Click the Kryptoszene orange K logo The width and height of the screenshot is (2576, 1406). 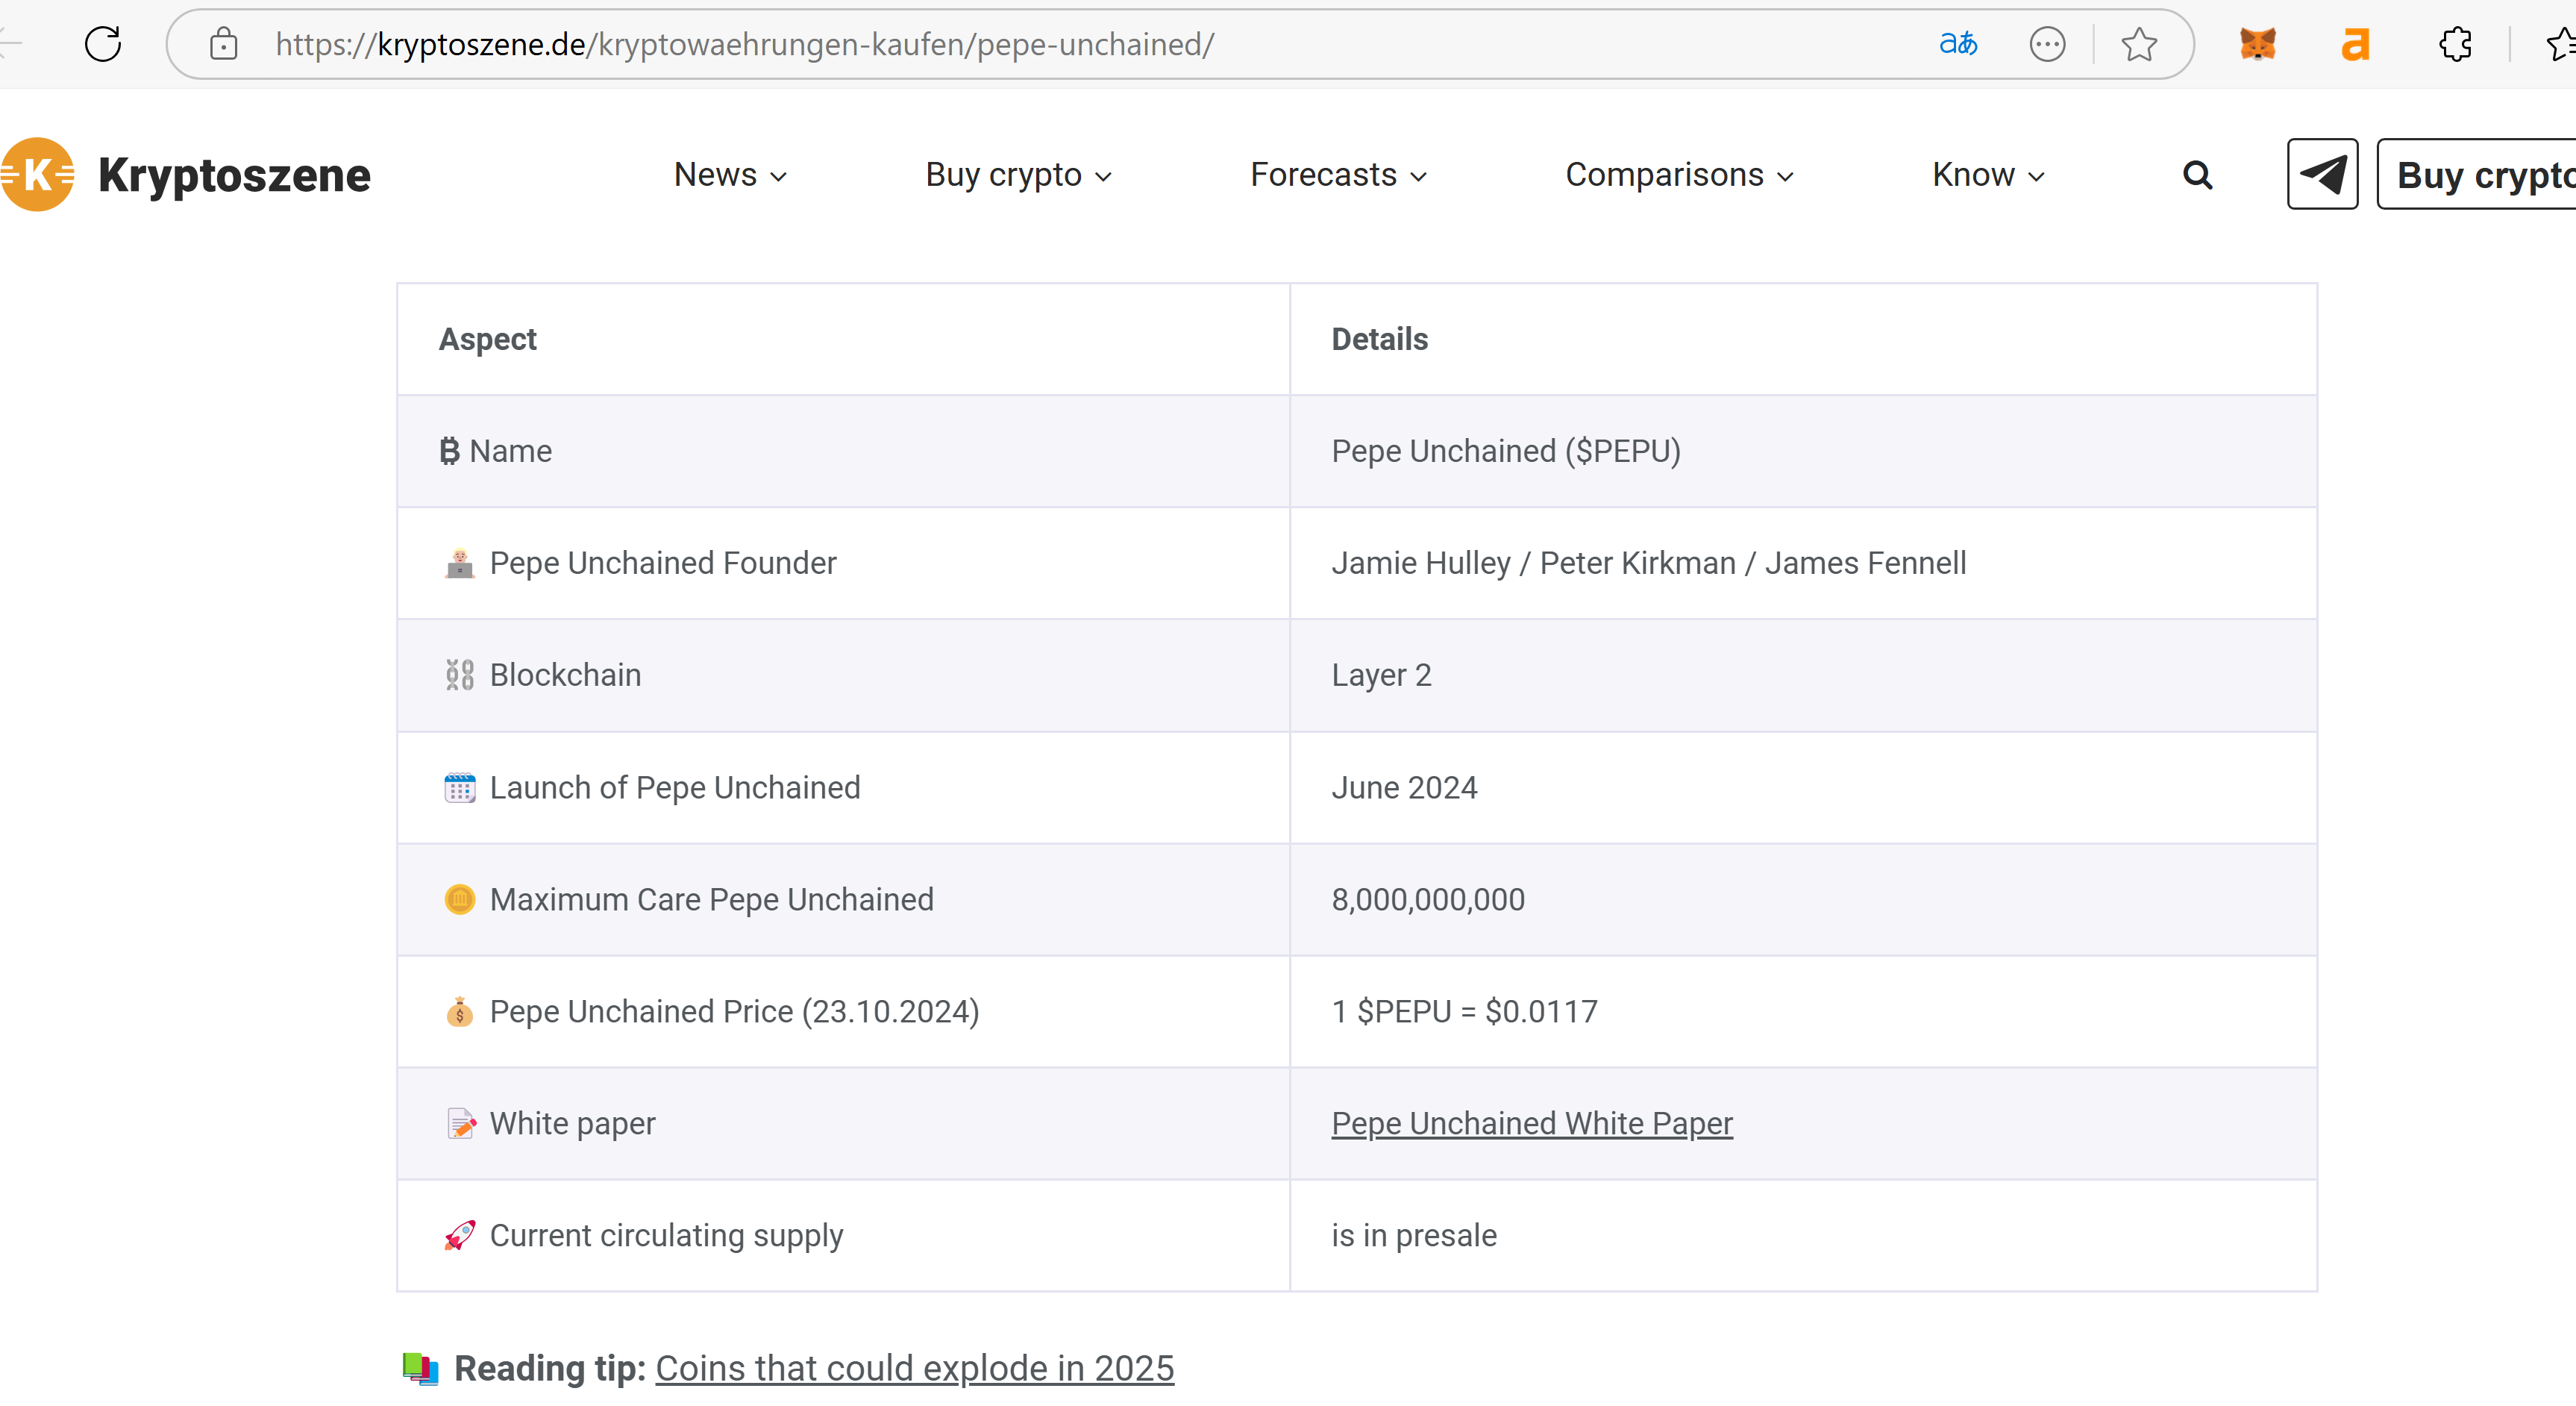pos(37,174)
